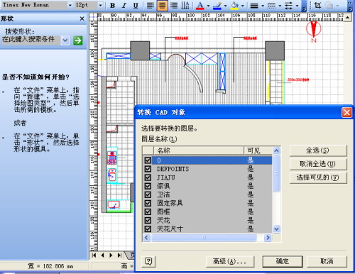Click north arrow compass in drawing

click(x=314, y=31)
